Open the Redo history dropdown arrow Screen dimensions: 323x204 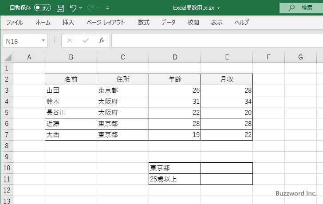98,8
